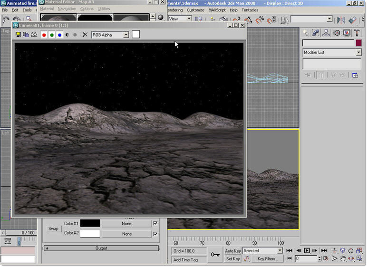Viewport: 367px width, 267px height.
Task: Toggle the checkbox beside Color #2 map
Action: pos(155,234)
